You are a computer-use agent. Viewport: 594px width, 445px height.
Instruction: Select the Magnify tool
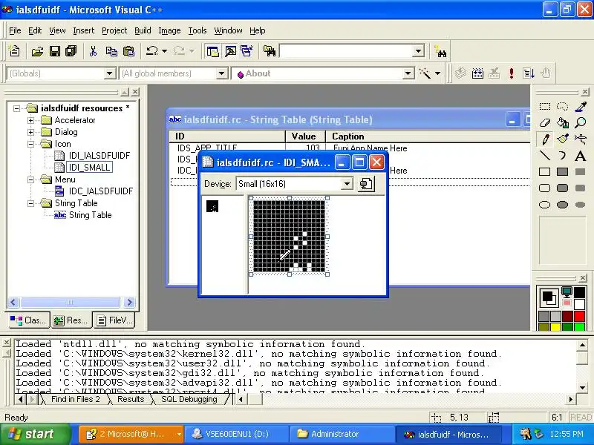coord(581,122)
